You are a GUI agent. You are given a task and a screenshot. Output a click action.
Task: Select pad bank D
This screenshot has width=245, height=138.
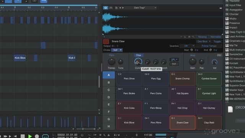[109, 97]
